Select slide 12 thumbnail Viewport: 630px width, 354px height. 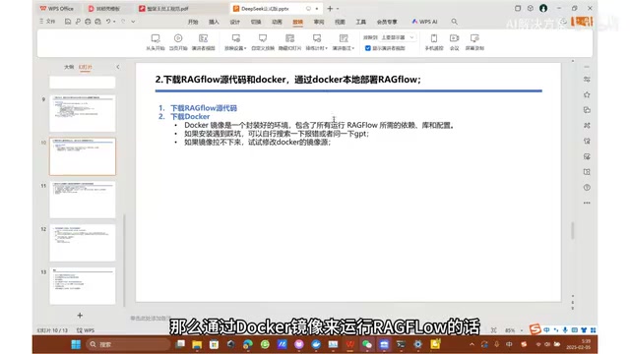tap(83, 243)
